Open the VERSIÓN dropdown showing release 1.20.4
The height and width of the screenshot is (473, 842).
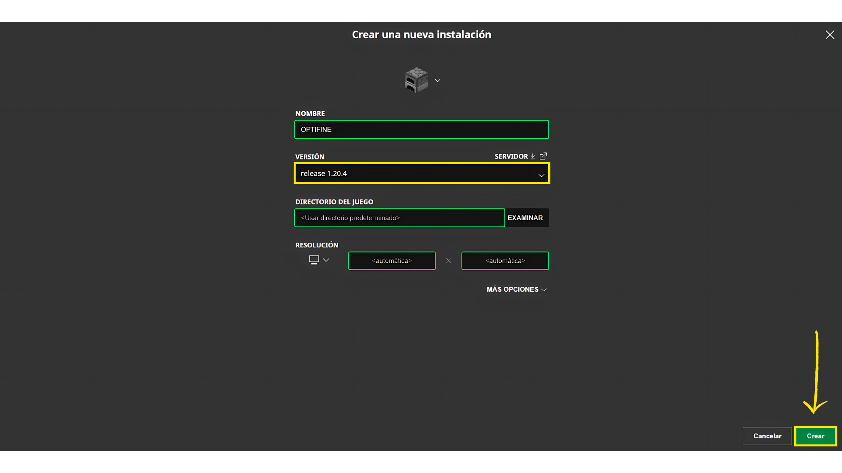coord(422,173)
